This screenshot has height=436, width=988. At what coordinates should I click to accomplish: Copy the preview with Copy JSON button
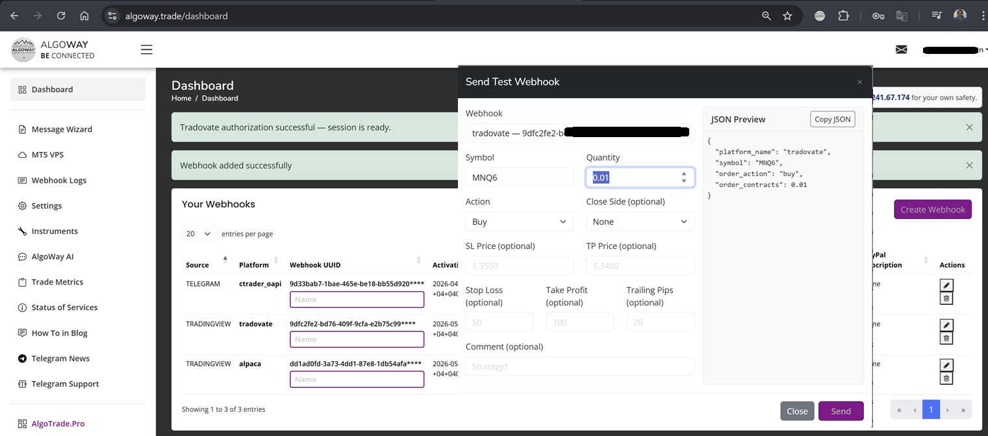coord(832,120)
